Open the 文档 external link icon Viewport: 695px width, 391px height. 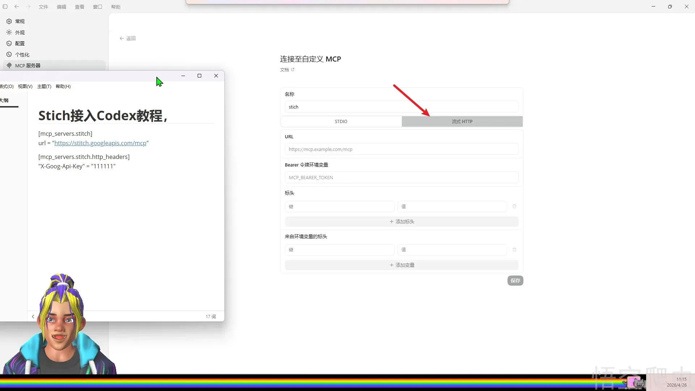click(293, 70)
